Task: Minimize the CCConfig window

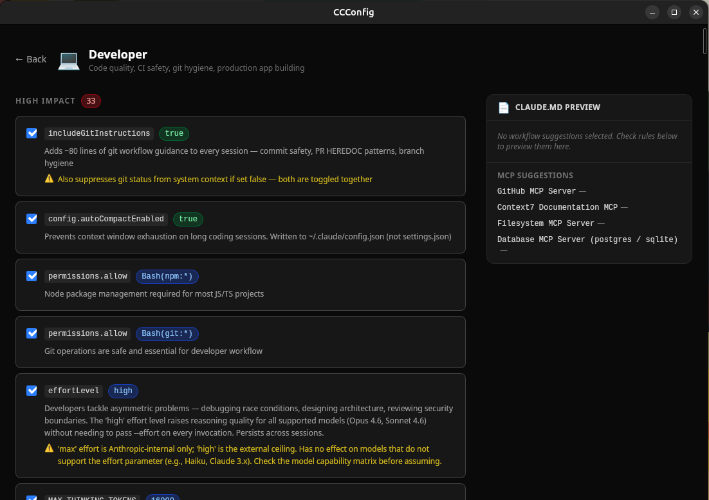Action: click(652, 12)
